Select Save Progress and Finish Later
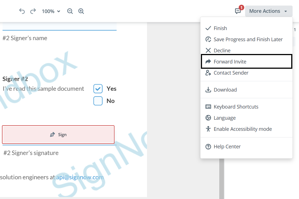 pyautogui.click(x=246, y=39)
